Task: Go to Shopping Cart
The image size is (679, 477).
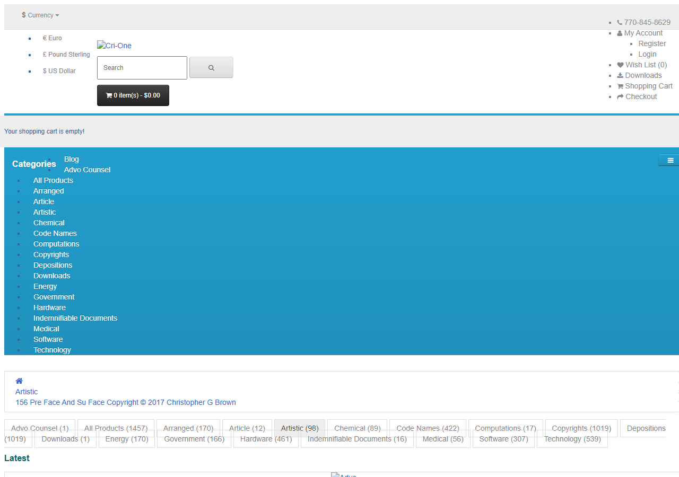Action: pyautogui.click(x=645, y=86)
